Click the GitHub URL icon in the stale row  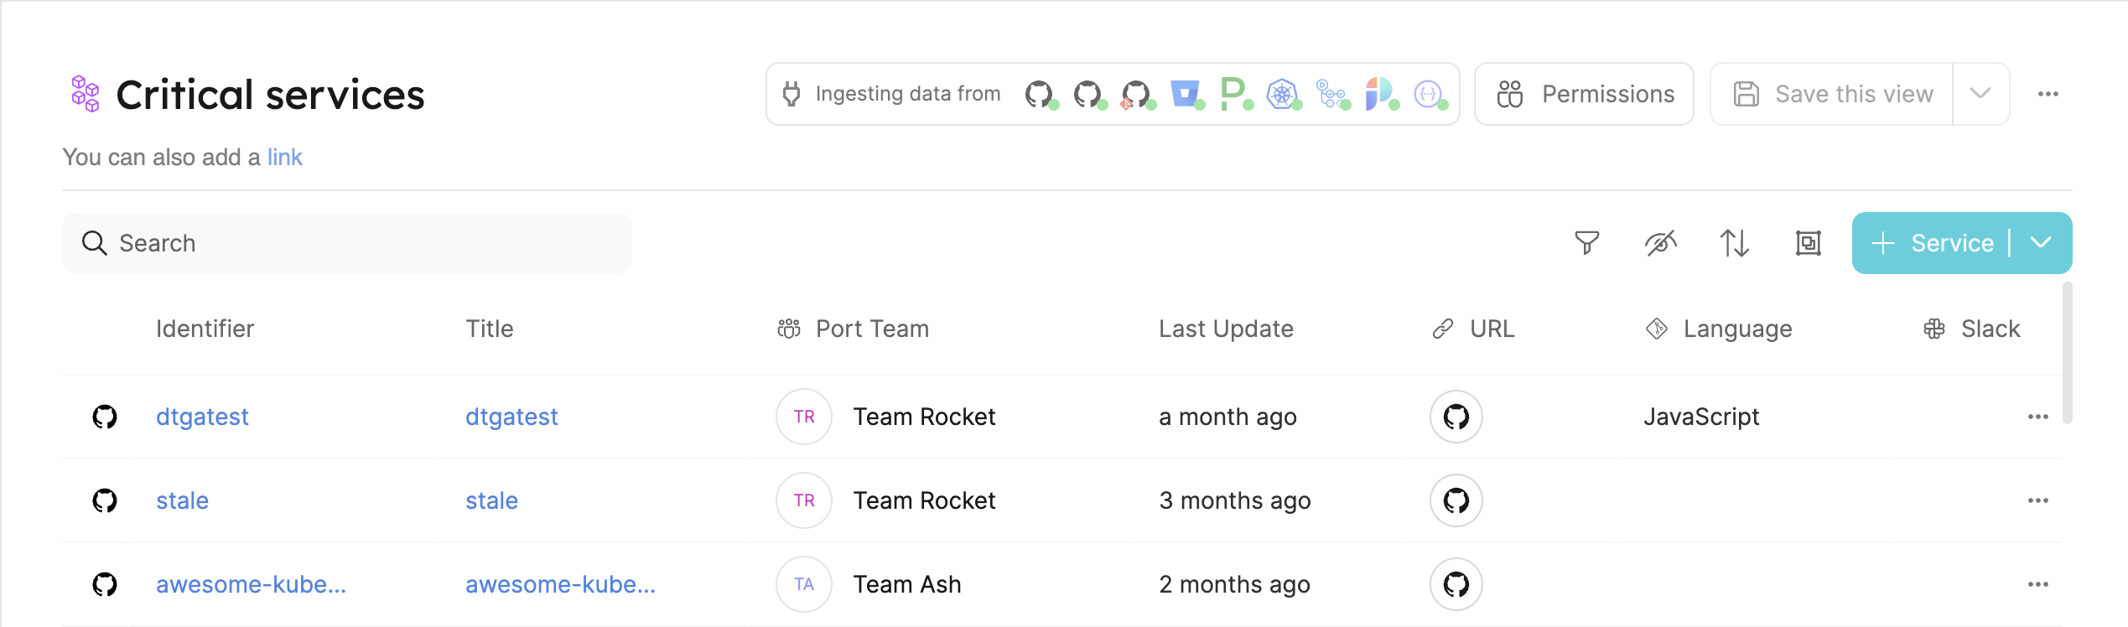1456,500
